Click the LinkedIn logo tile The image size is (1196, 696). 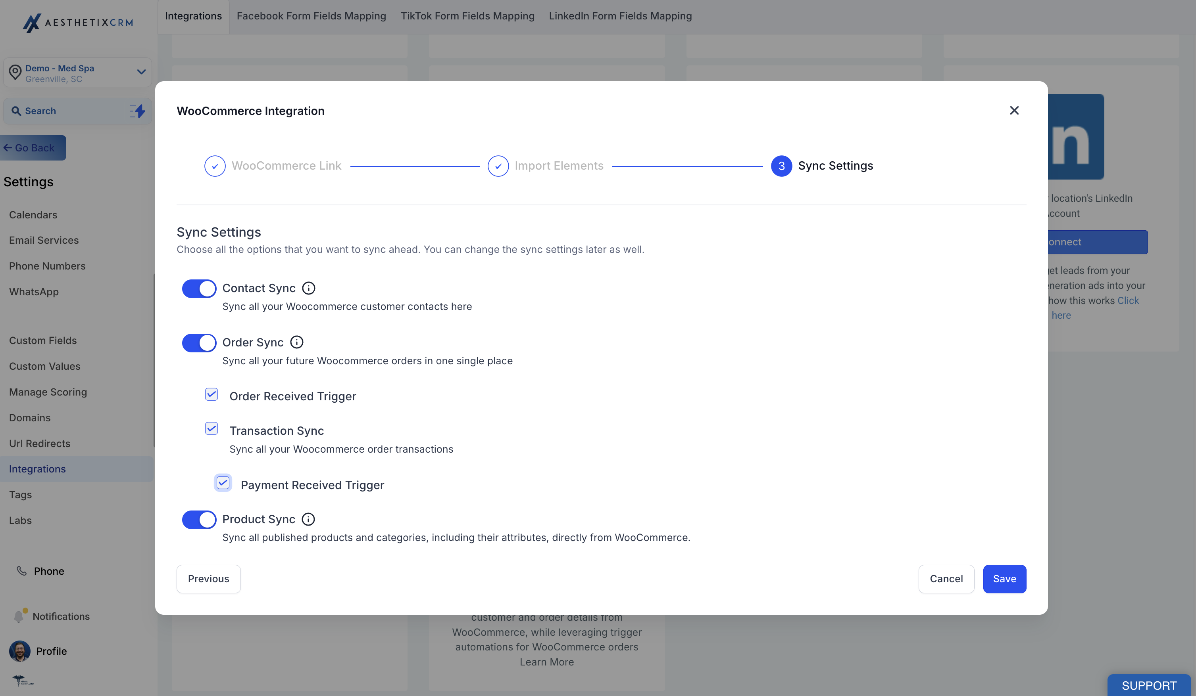(x=1076, y=137)
